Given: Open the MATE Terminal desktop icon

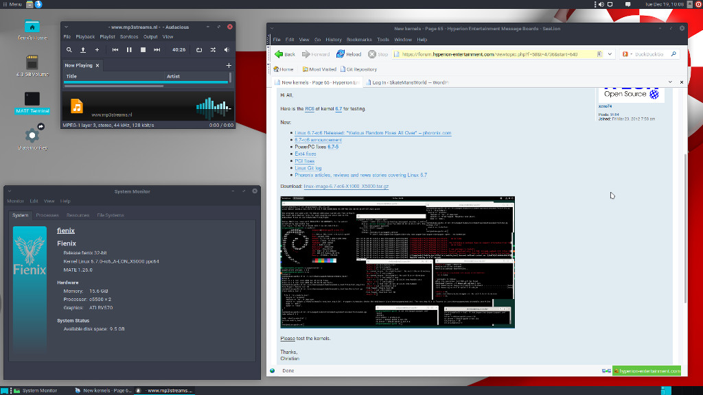Looking at the screenshot, I should 32,103.
